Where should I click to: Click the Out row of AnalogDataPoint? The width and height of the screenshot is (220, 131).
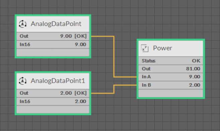click(x=53, y=36)
